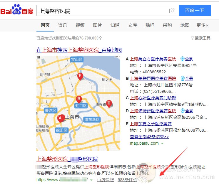The width and height of the screenshot is (219, 185).
Task: Expand the 更多» menu
Action: coord(202,25)
